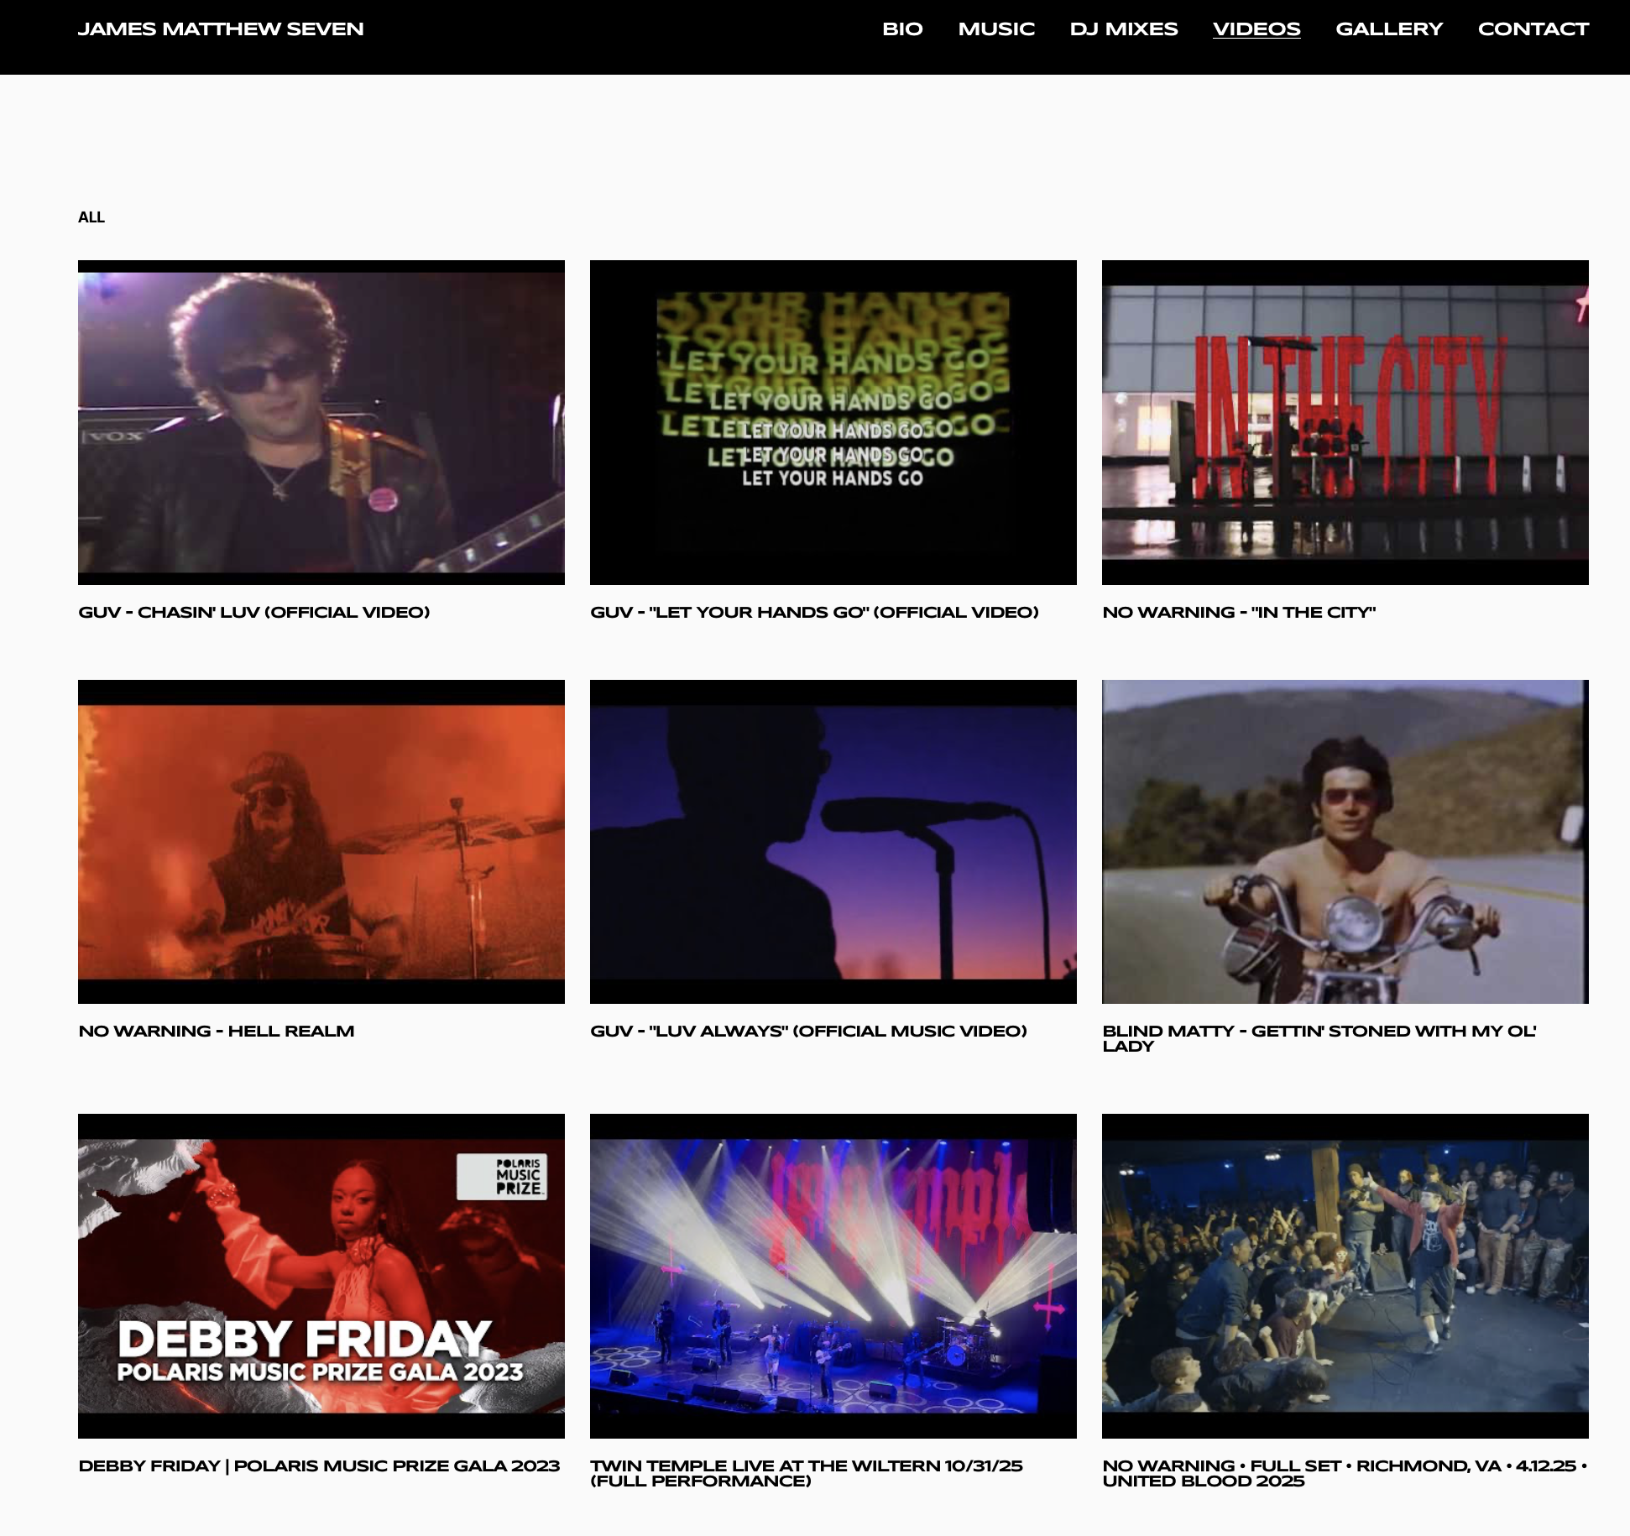Click the "No Warning - Hell Realm" title

pyautogui.click(x=217, y=1031)
